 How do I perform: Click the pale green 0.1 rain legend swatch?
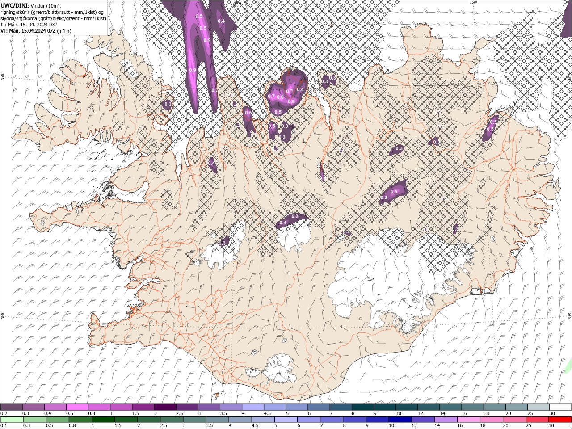click(x=11, y=420)
